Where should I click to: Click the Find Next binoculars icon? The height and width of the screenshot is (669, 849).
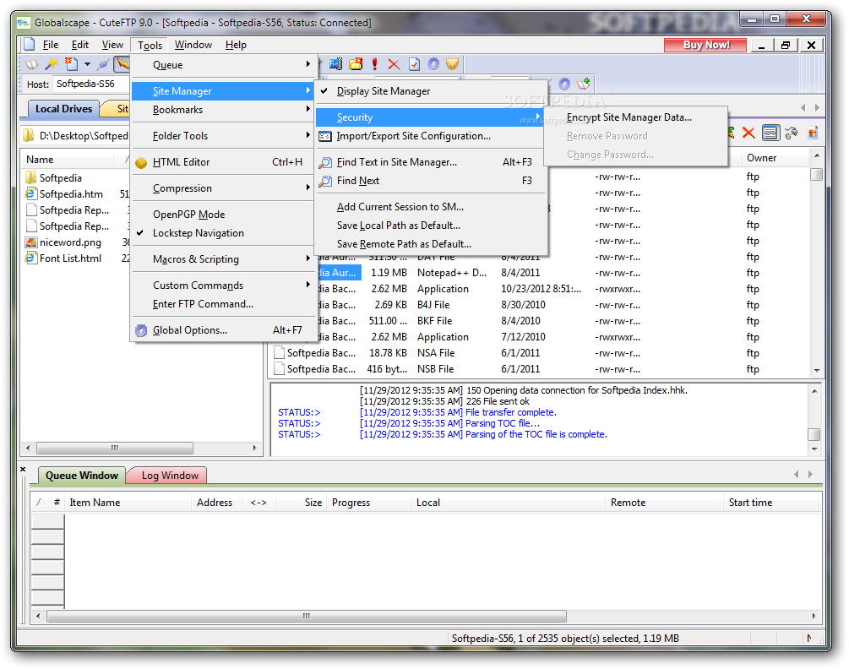325,182
